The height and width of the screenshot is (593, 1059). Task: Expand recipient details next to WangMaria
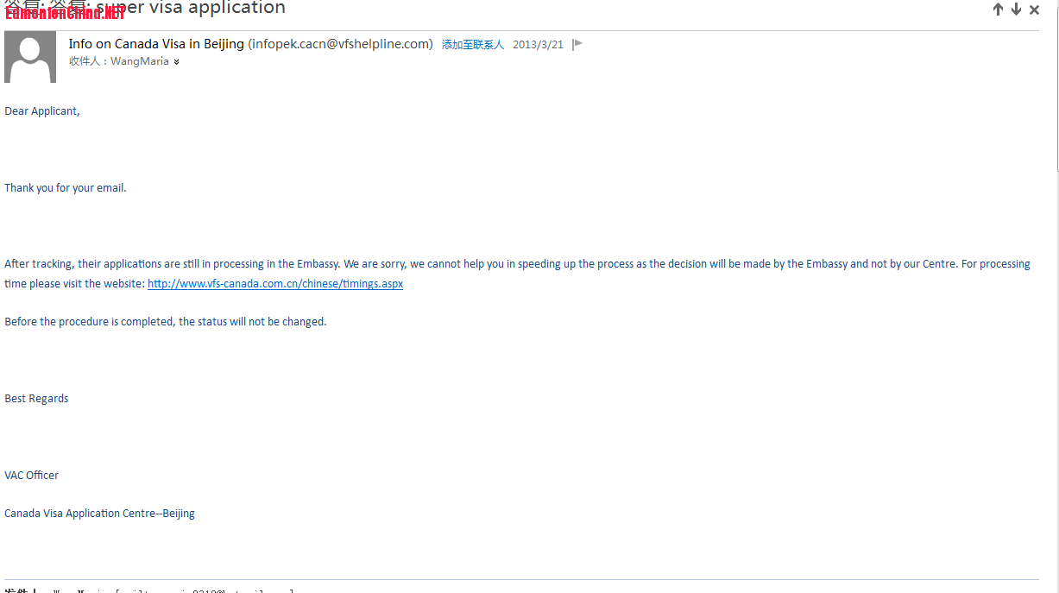176,62
